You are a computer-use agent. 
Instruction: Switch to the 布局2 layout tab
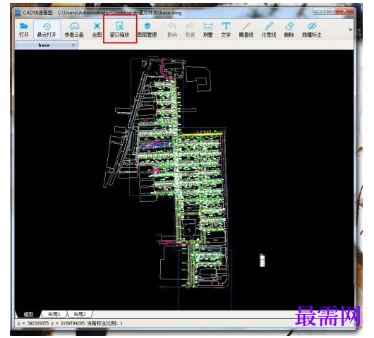click(80, 314)
